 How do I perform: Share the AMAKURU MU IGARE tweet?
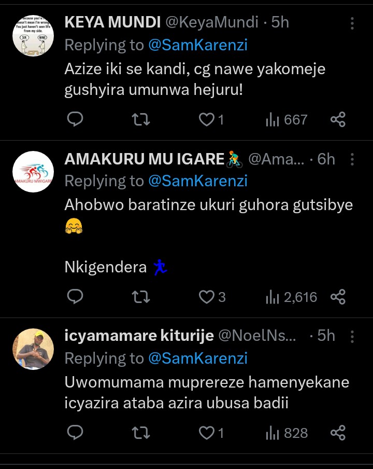click(338, 297)
